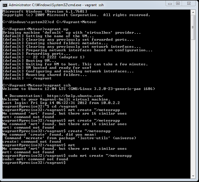This screenshot has width=199, height=182.
Task: Click the 'create: command not found' line
Action: (32, 142)
